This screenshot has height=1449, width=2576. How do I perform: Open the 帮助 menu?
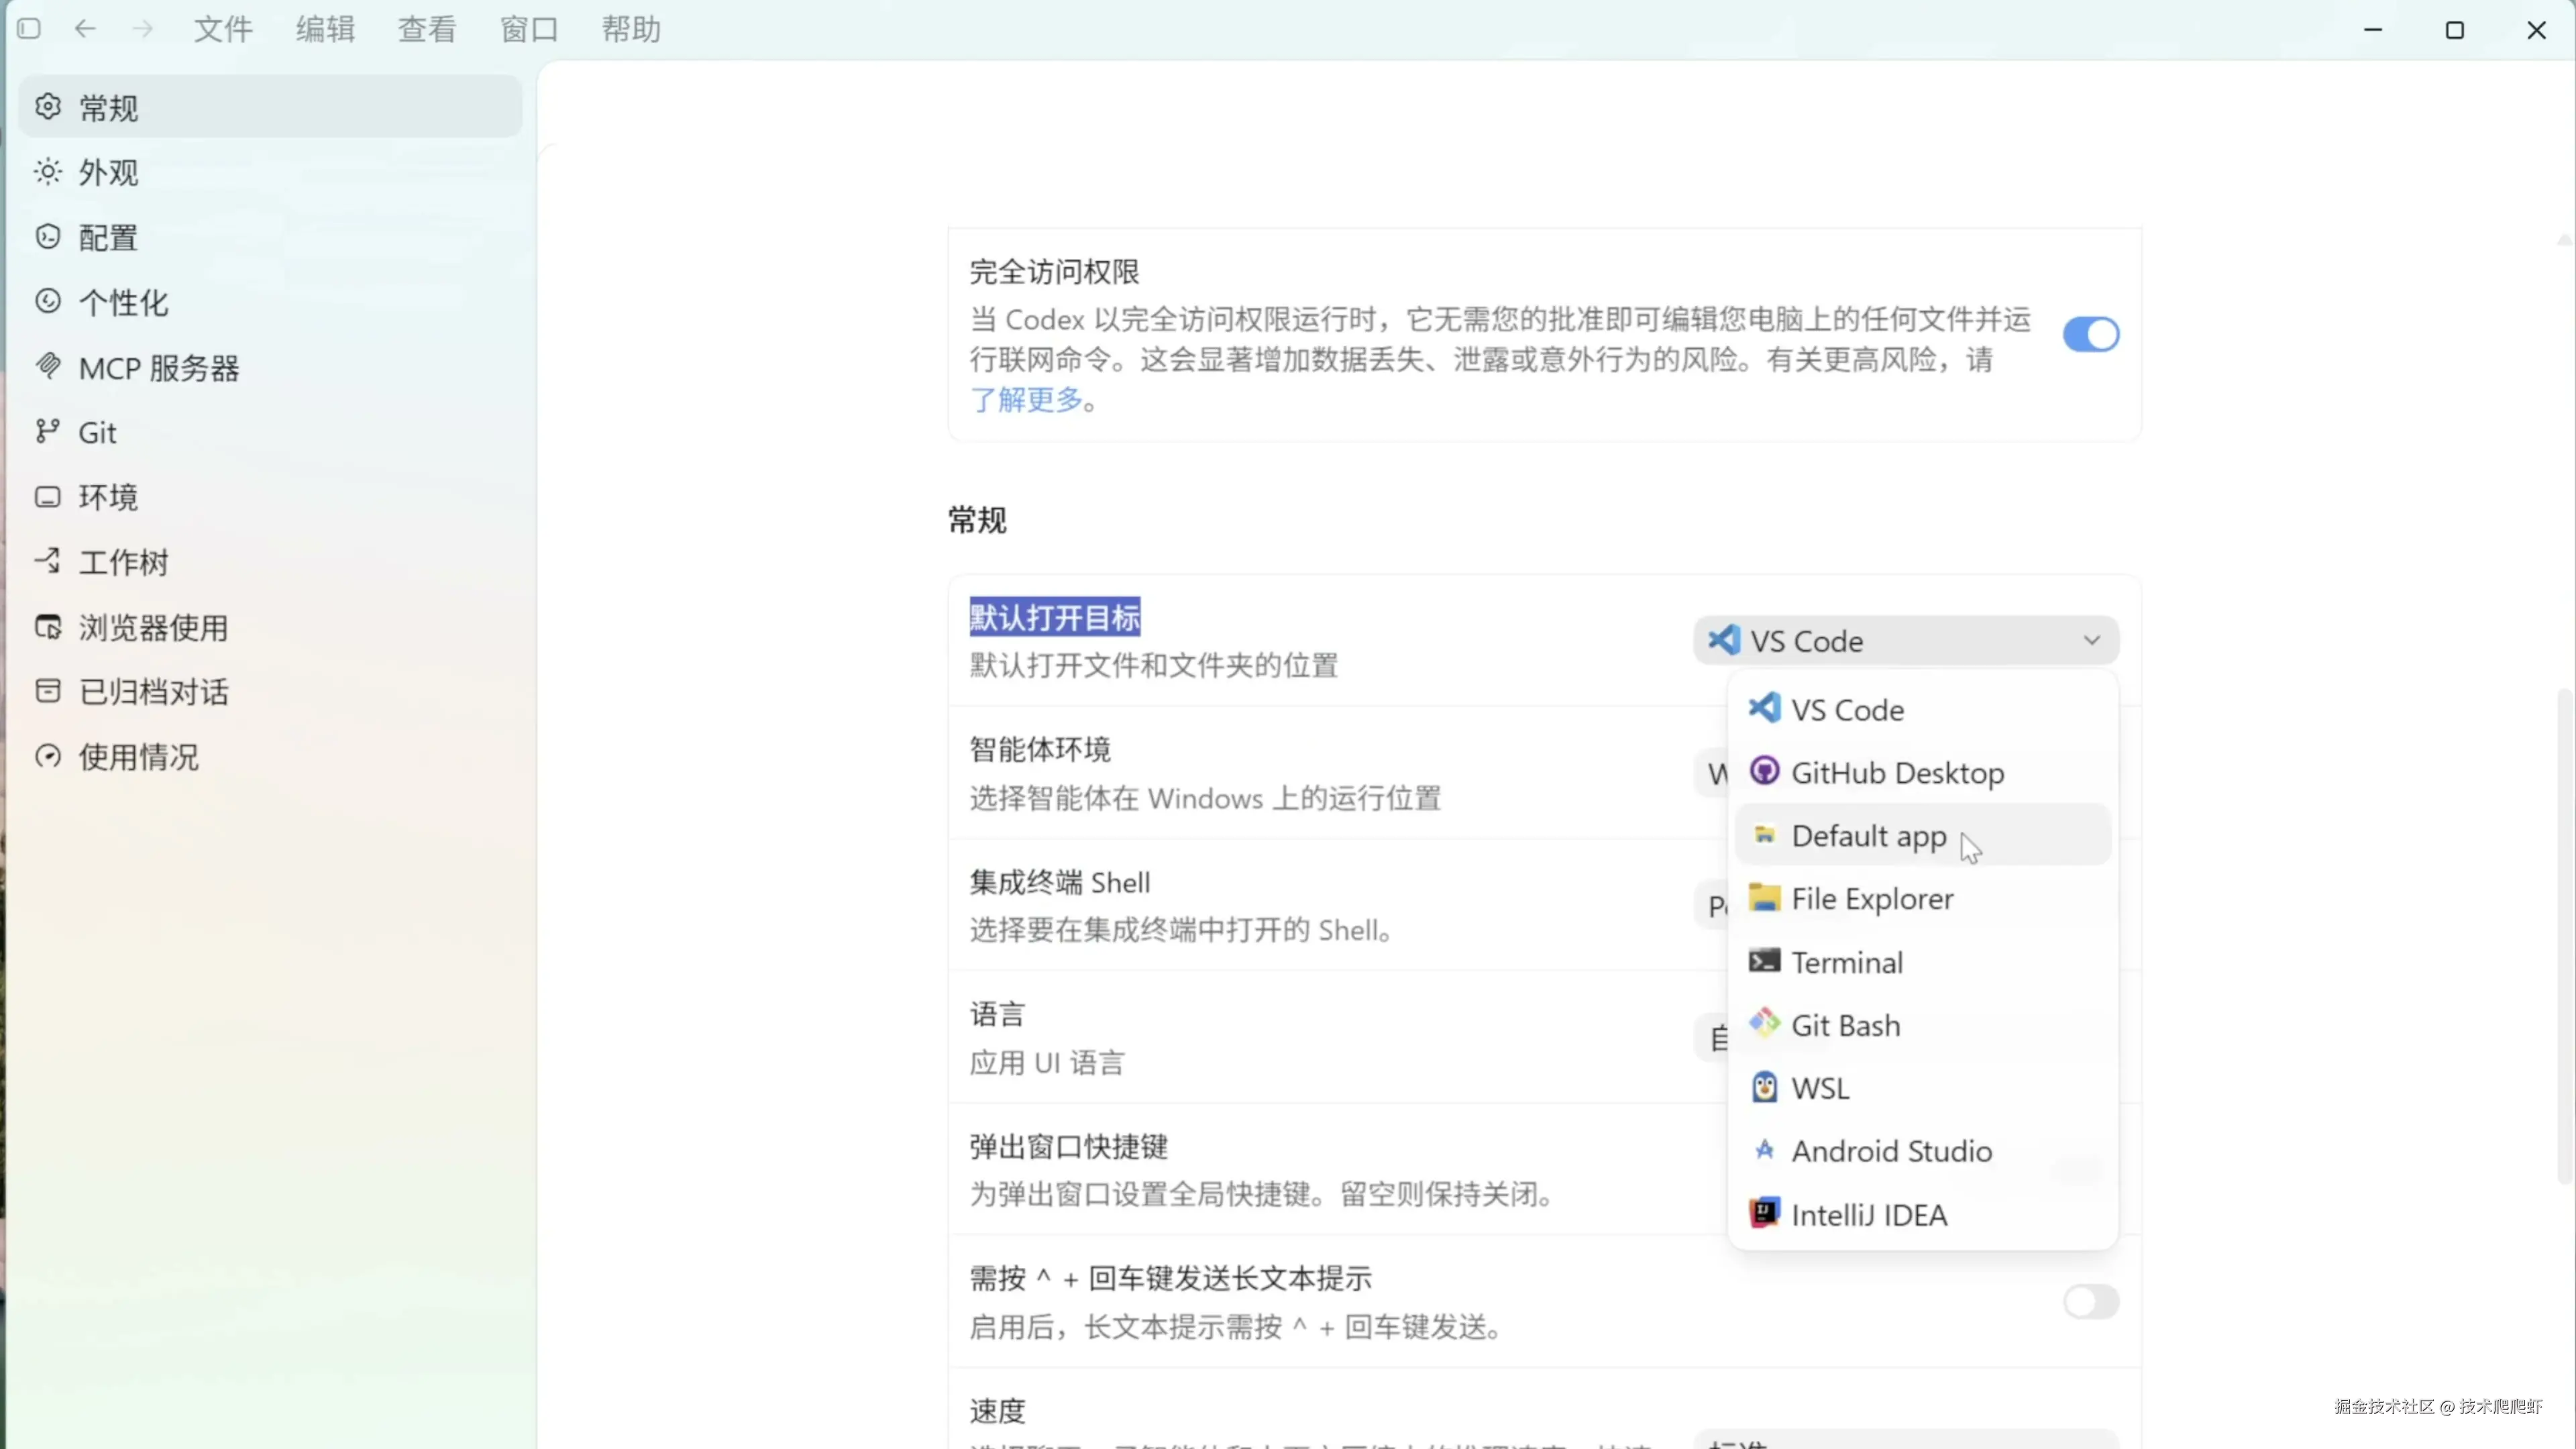[630, 29]
